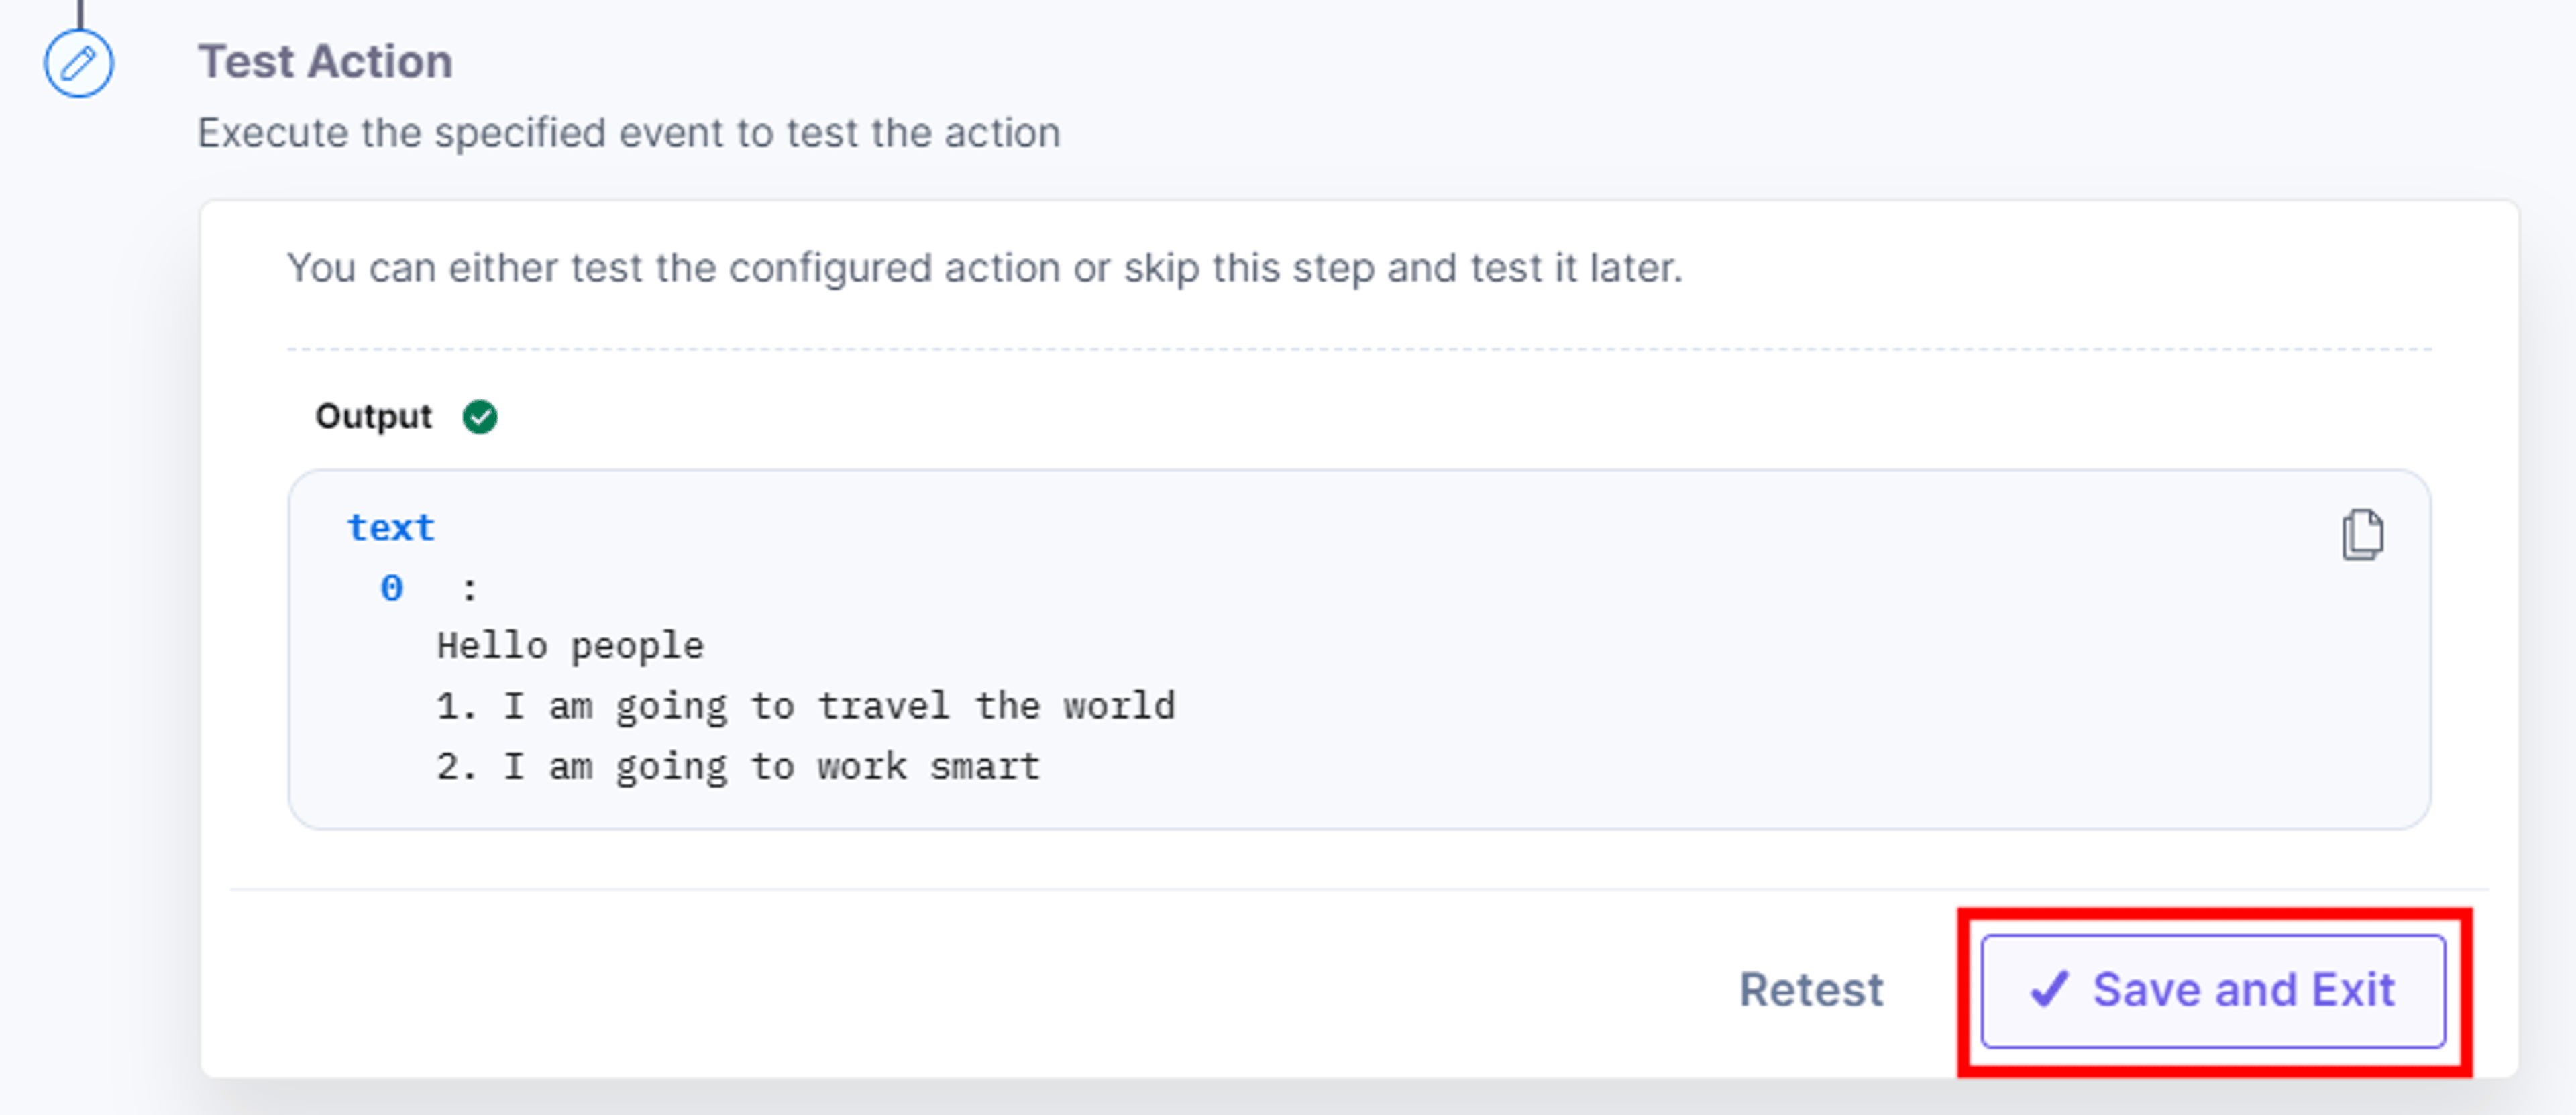Click the "work smart" output line
This screenshot has height=1115, width=2576.
(x=739, y=767)
